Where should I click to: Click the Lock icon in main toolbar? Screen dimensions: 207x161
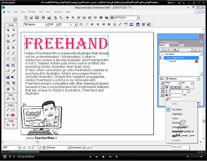55,18
